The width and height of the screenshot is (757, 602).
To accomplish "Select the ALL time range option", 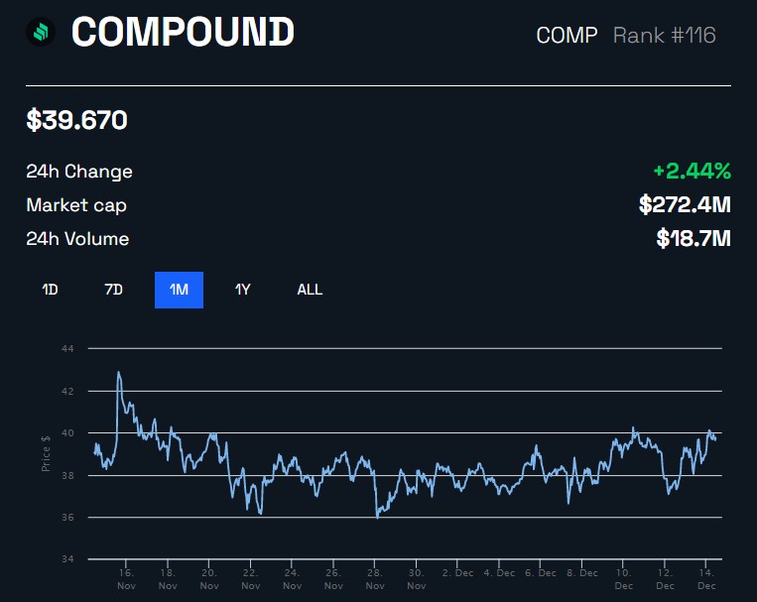I will [310, 290].
